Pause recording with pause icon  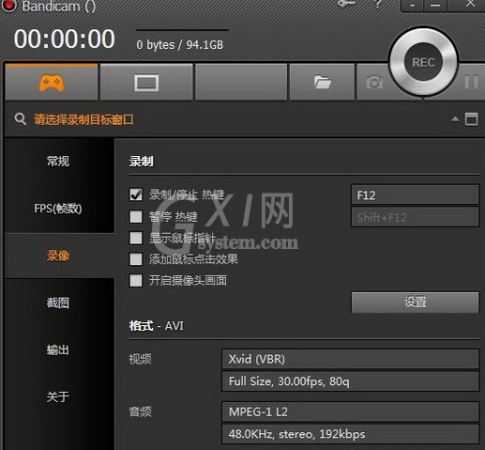click(x=471, y=82)
